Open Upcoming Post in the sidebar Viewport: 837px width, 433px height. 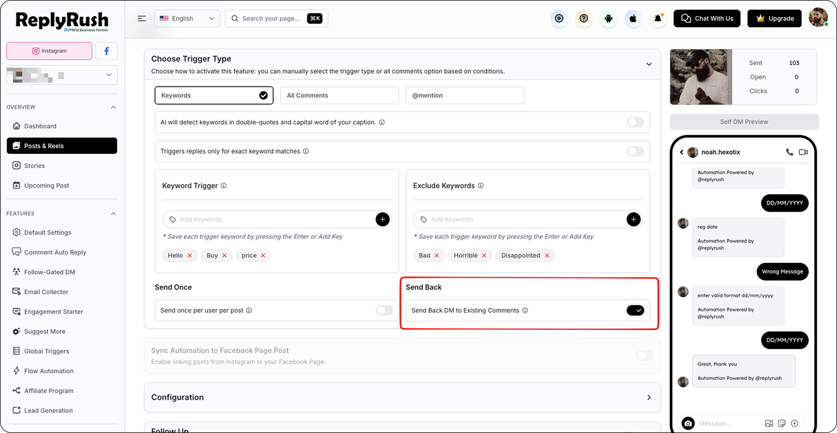coord(62,185)
